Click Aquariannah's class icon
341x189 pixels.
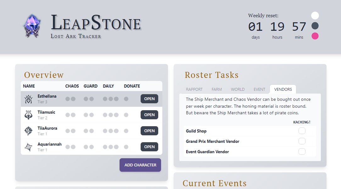29,147
